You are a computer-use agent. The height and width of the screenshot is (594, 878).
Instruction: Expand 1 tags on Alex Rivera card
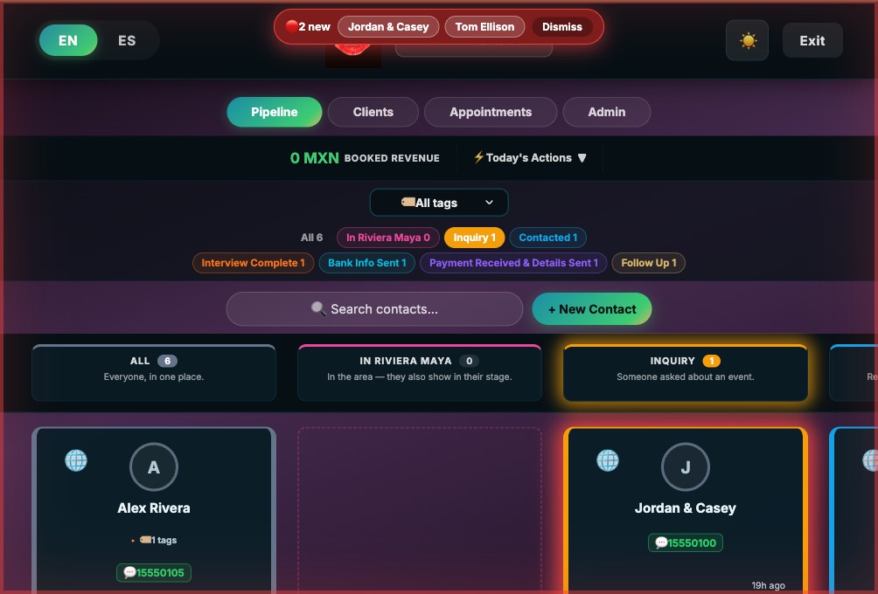pyautogui.click(x=154, y=541)
